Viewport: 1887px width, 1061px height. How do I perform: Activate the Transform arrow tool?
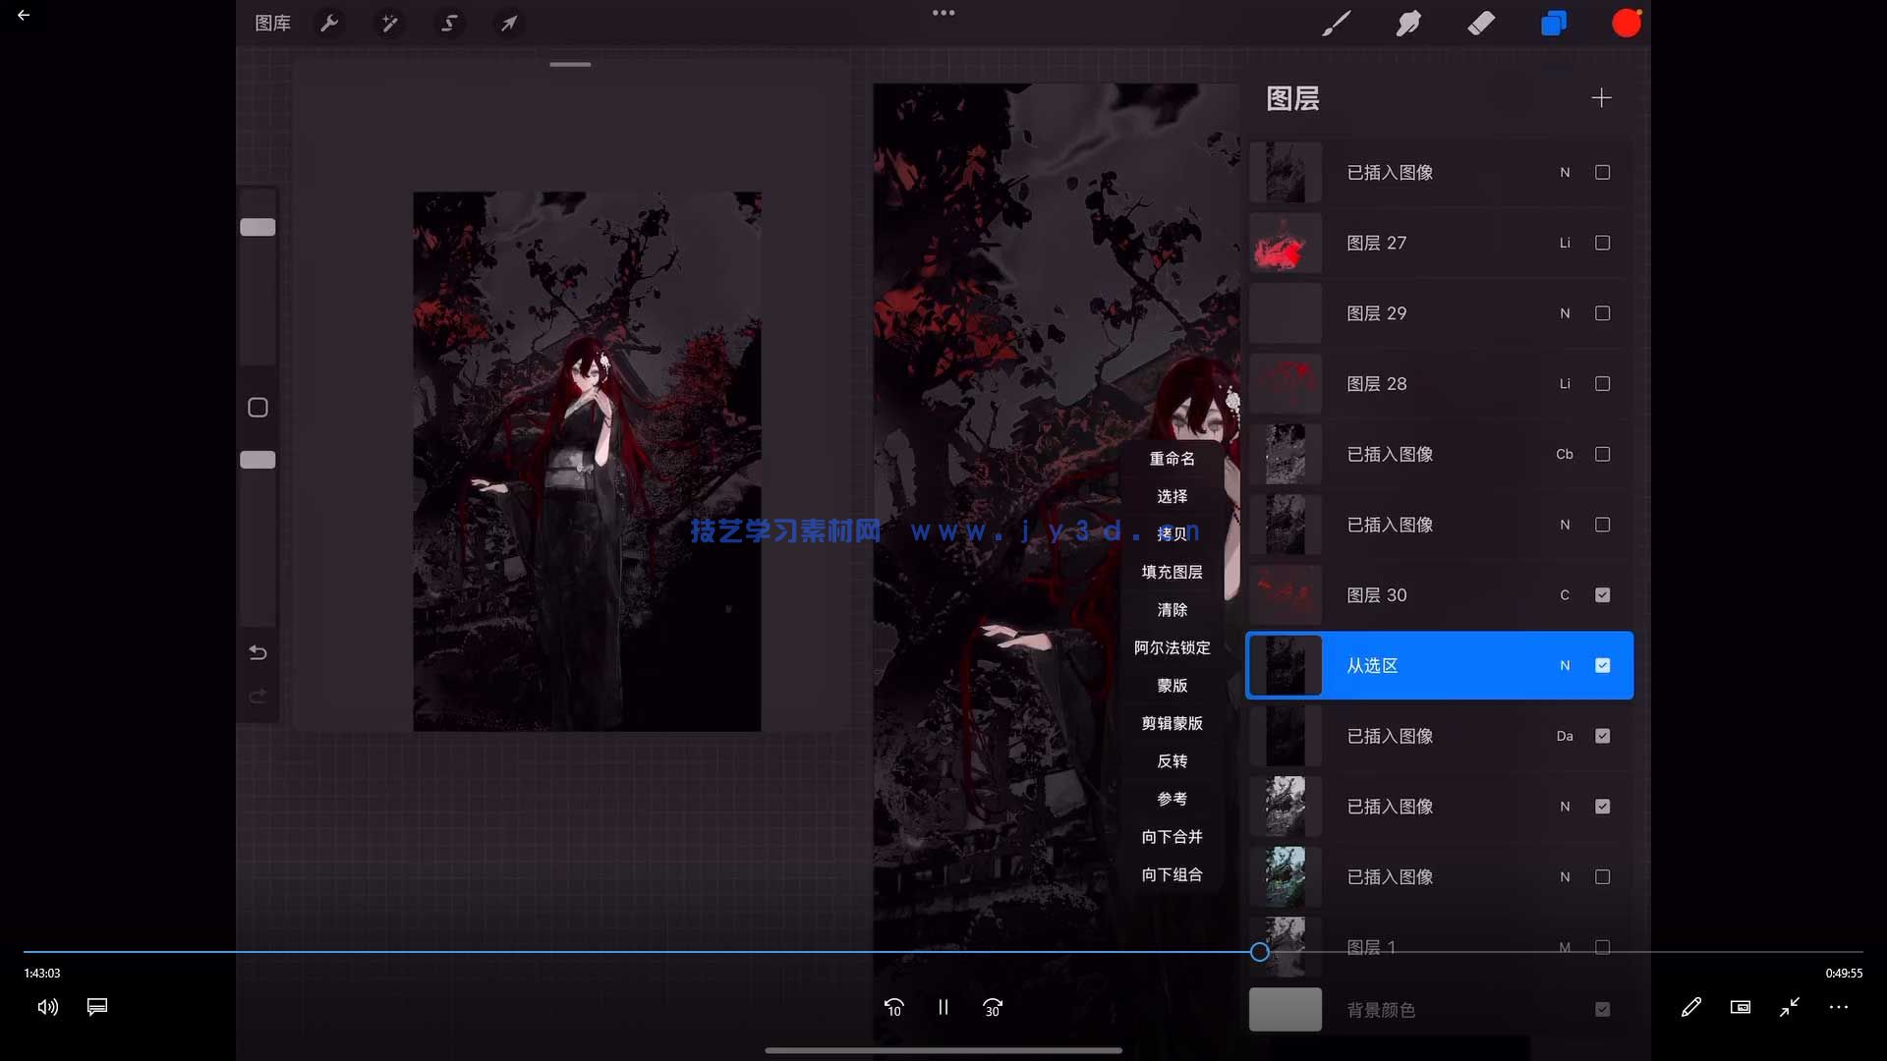508,23
